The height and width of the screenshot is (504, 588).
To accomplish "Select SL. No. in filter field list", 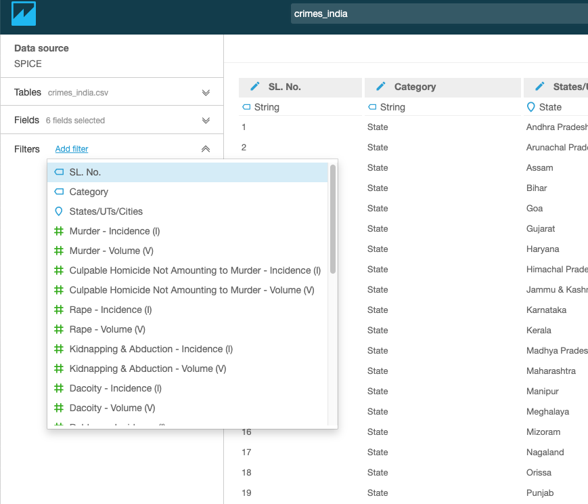I will (x=85, y=173).
